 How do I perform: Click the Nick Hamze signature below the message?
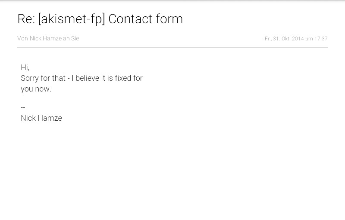point(41,118)
